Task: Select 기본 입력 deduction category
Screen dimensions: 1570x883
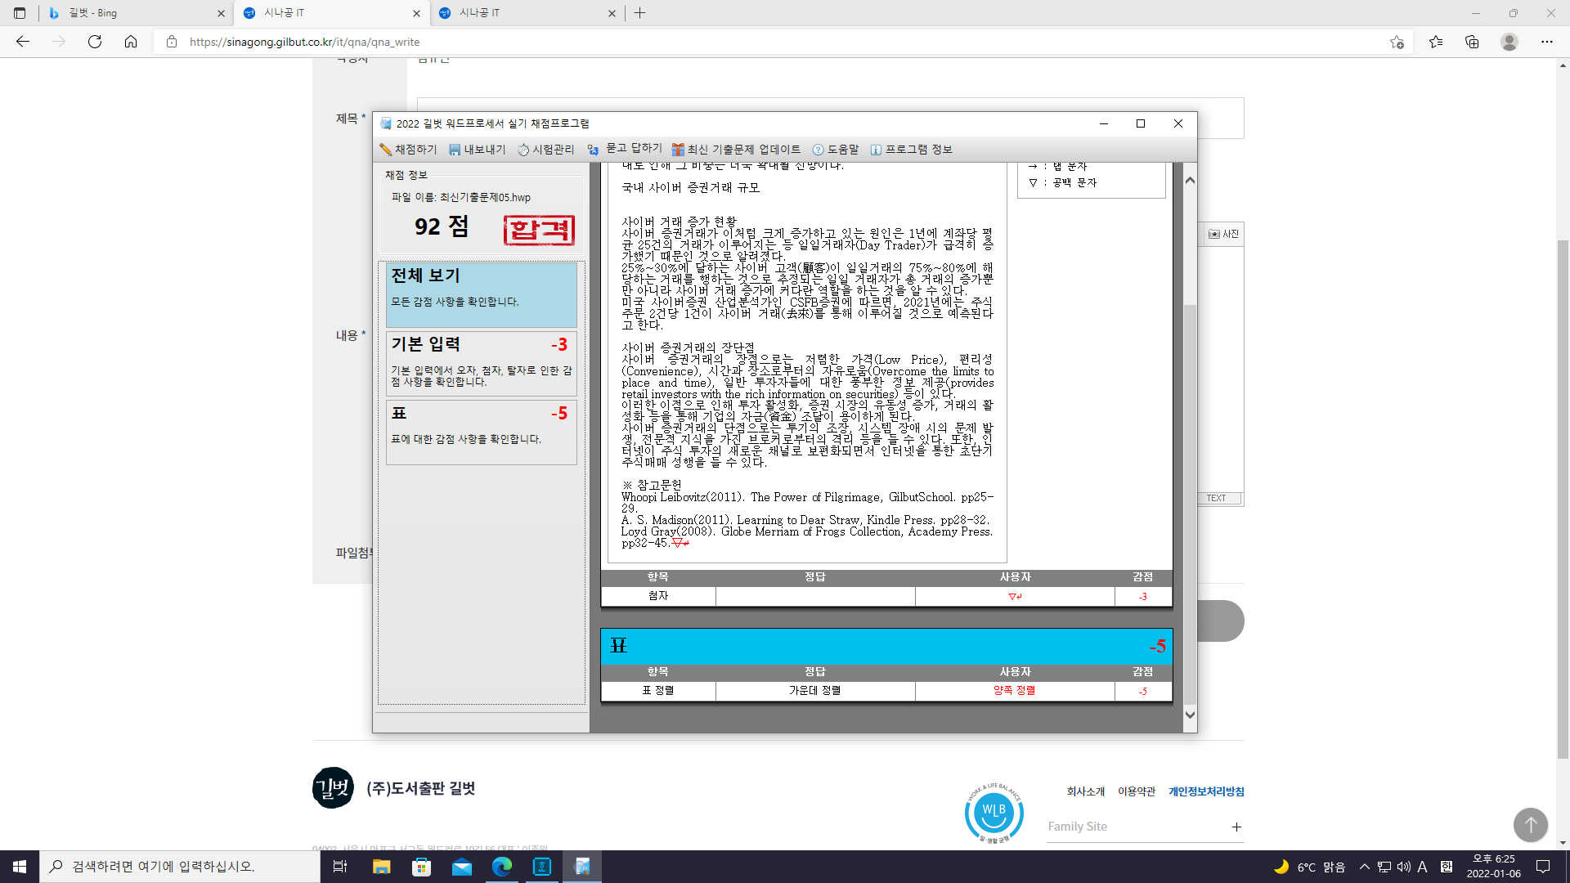Action: click(481, 363)
